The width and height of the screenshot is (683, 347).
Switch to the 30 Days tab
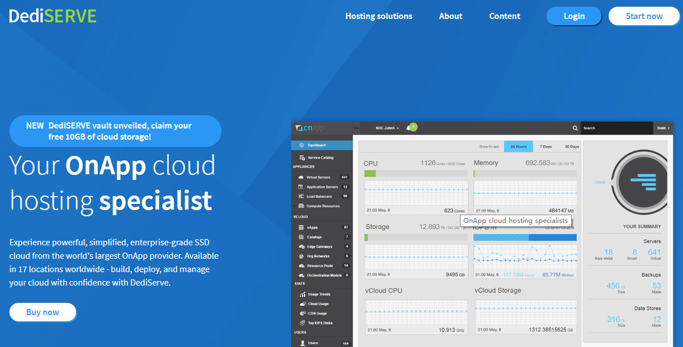(572, 146)
